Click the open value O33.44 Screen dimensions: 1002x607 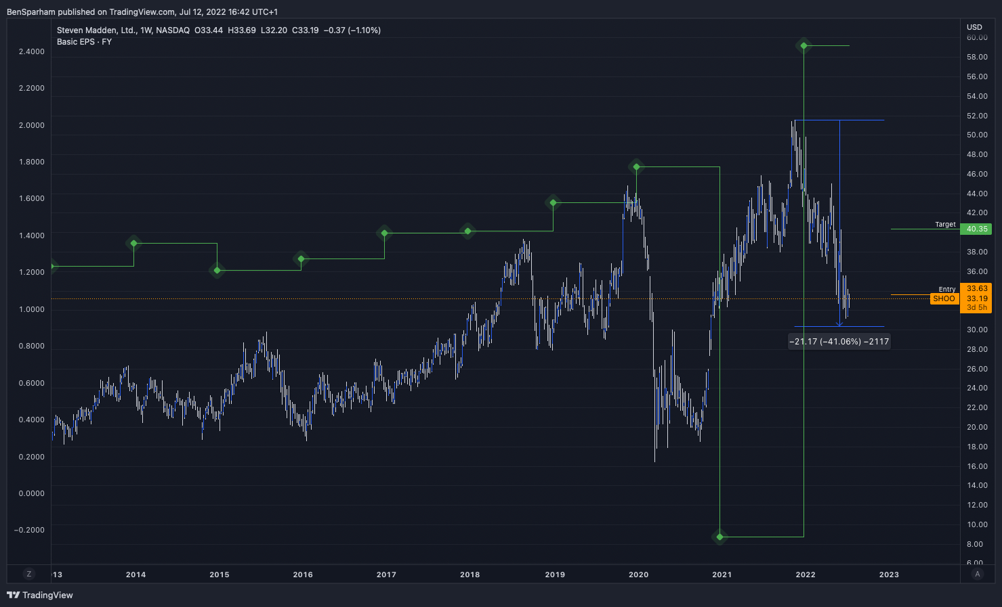pyautogui.click(x=209, y=30)
